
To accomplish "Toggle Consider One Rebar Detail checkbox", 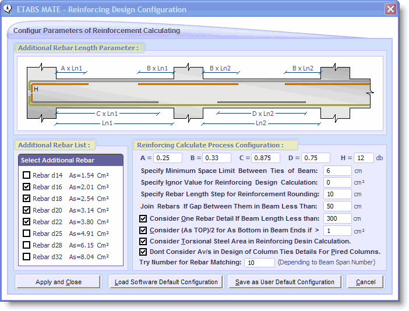I will [x=143, y=219].
